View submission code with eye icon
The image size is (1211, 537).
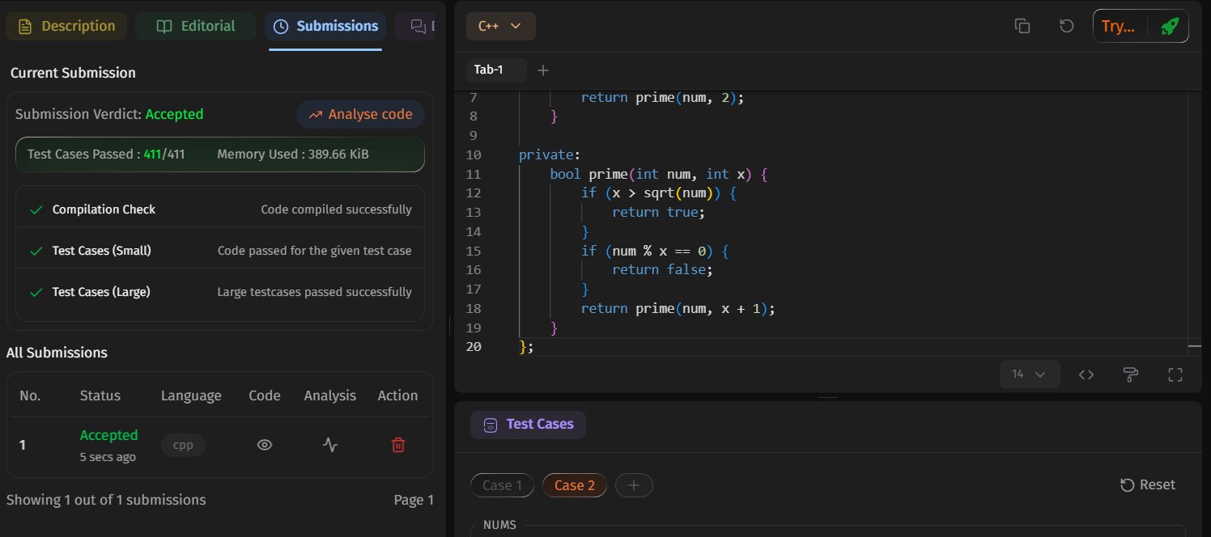click(x=264, y=444)
